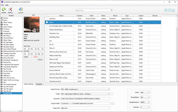This screenshot has height=112, width=178.
Task: Click gear icon beside Coldplay Essentials
Action: click(x=2, y=53)
